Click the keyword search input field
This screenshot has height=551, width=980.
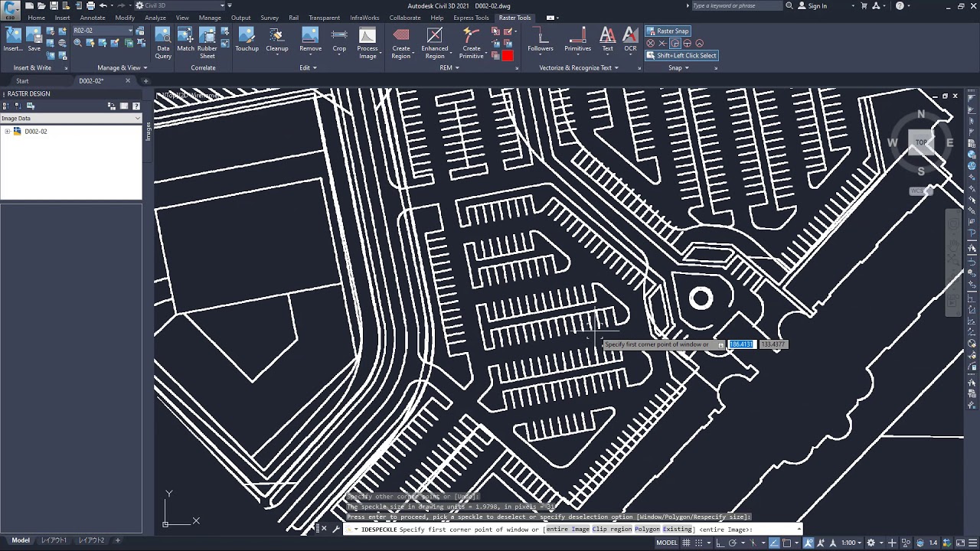coord(737,6)
